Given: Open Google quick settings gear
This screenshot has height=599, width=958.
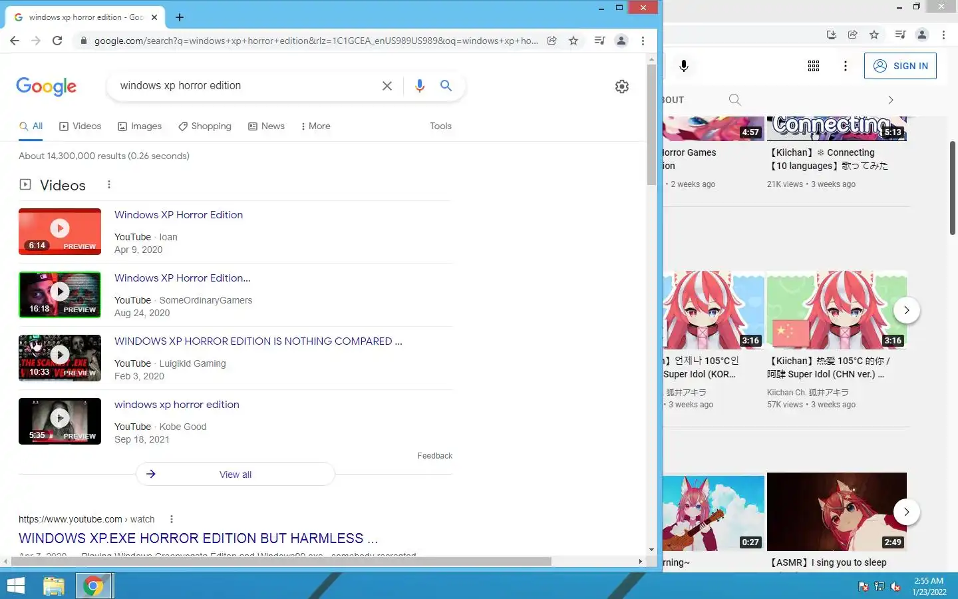Looking at the screenshot, I should click(x=622, y=87).
